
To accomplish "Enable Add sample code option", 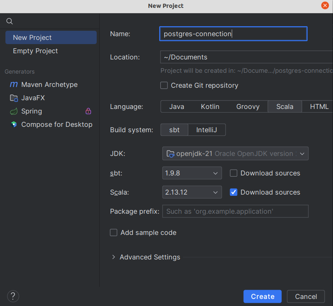I will pos(114,232).
